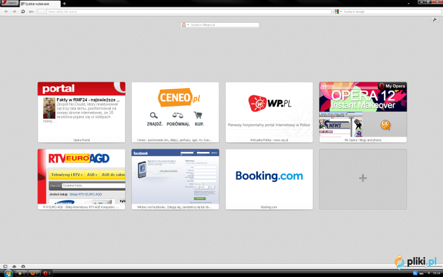Viewport: 443px width, 277px height.
Task: Show the tray clock
Action: click(x=436, y=273)
